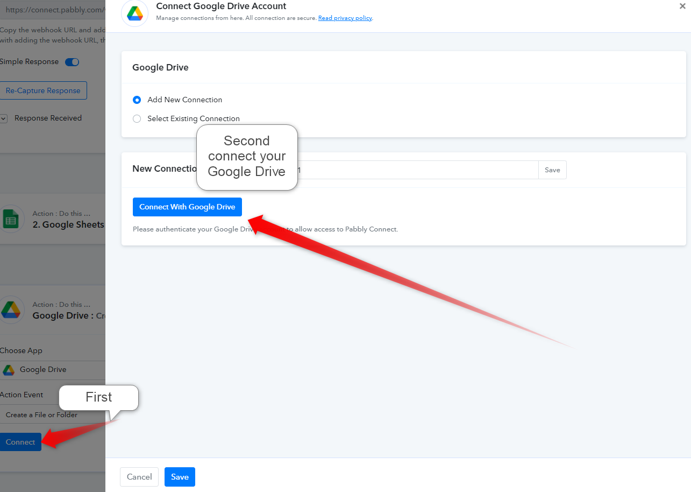Click the "2. Google Sheets" step title
The width and height of the screenshot is (691, 492).
pos(68,225)
